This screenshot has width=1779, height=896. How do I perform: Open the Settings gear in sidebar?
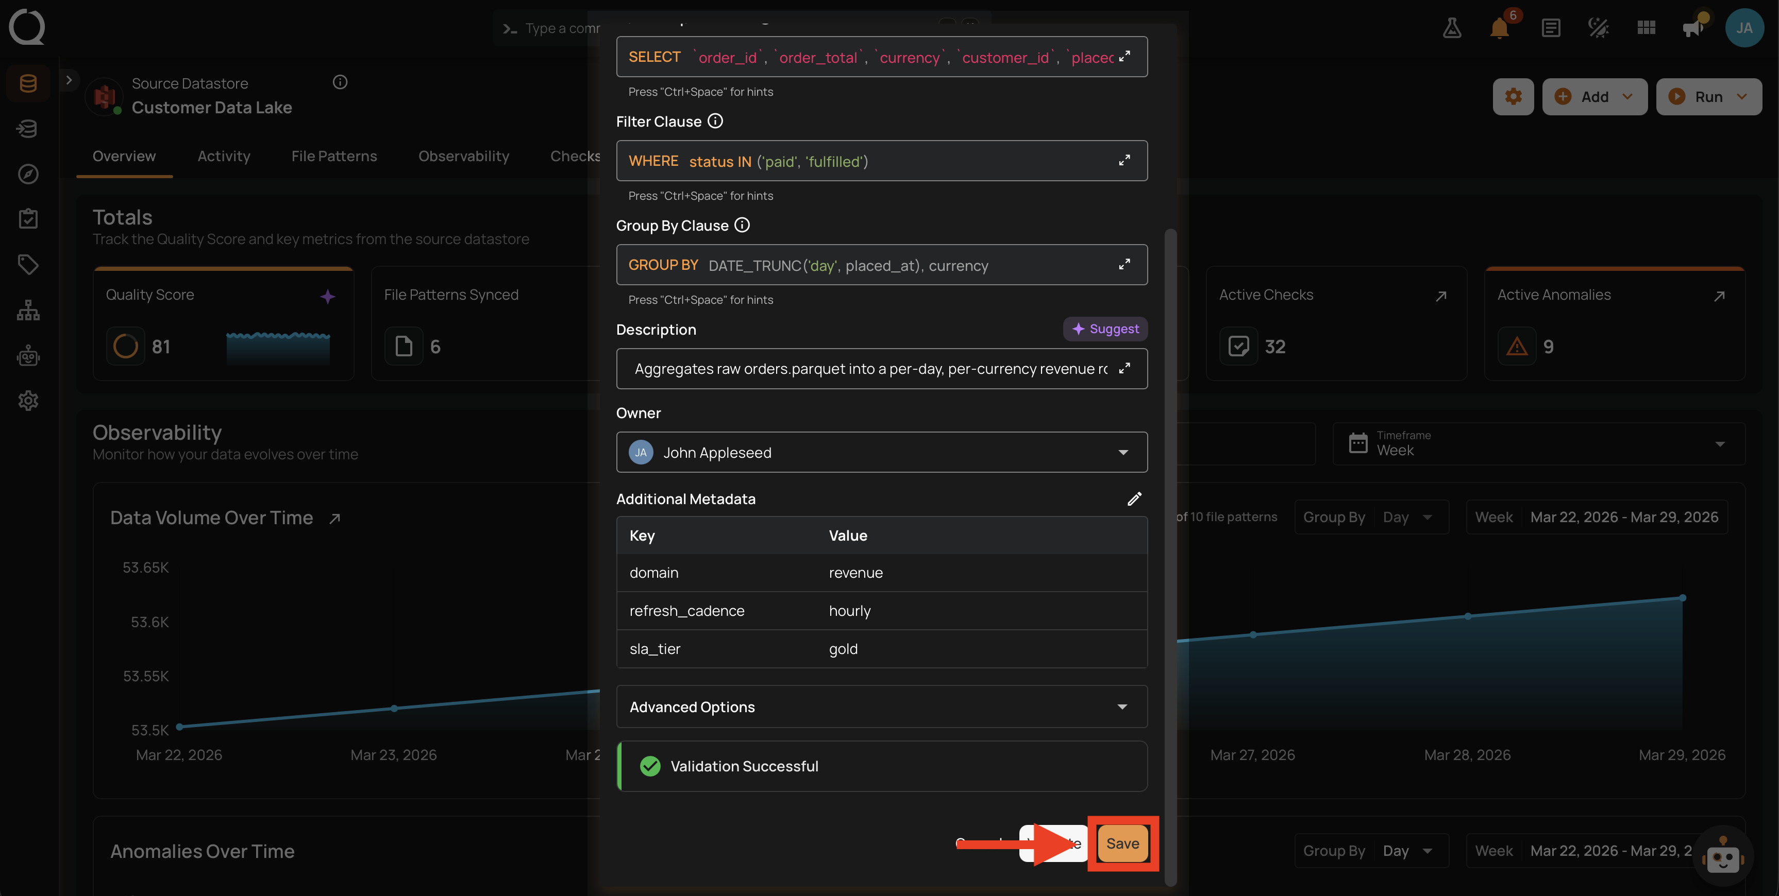[x=28, y=401]
